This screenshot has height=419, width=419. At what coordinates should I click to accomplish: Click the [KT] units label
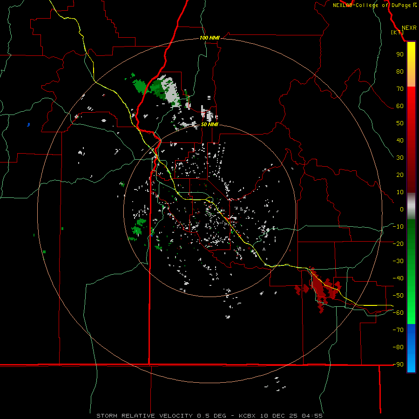tap(398, 32)
